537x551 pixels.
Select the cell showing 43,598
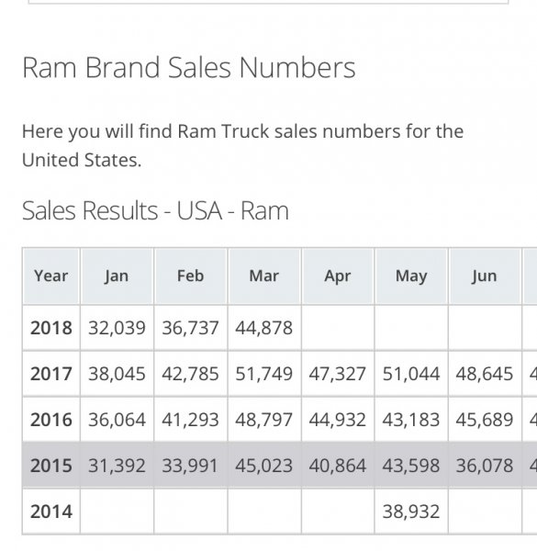[411, 466]
